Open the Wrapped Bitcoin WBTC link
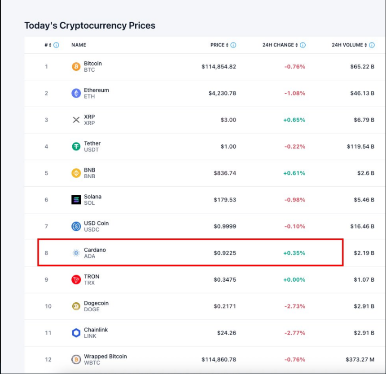 [105, 357]
